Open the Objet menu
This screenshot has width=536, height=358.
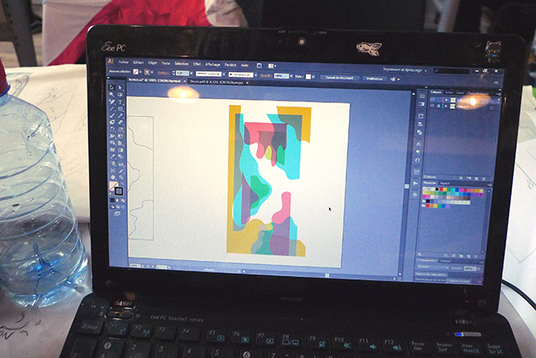pos(153,63)
